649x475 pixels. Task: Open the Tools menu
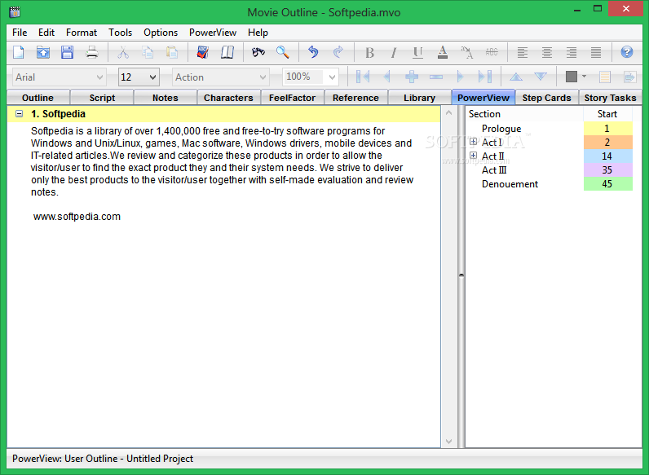click(120, 33)
